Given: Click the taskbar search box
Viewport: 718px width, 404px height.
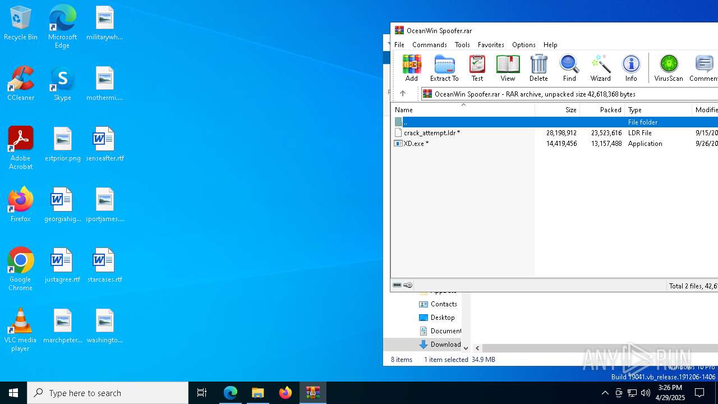Looking at the screenshot, I should [x=108, y=393].
